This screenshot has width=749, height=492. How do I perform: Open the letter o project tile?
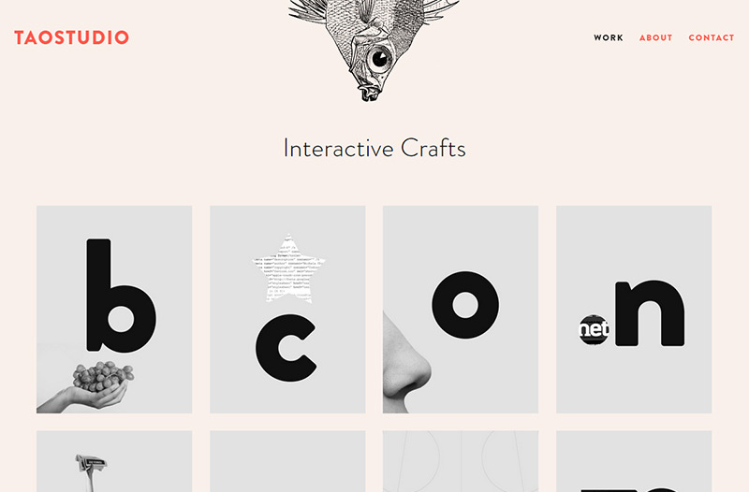point(461,310)
